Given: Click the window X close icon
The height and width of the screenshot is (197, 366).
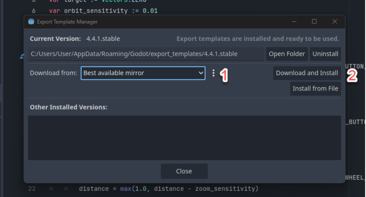Looking at the screenshot, I should coord(335,22).
